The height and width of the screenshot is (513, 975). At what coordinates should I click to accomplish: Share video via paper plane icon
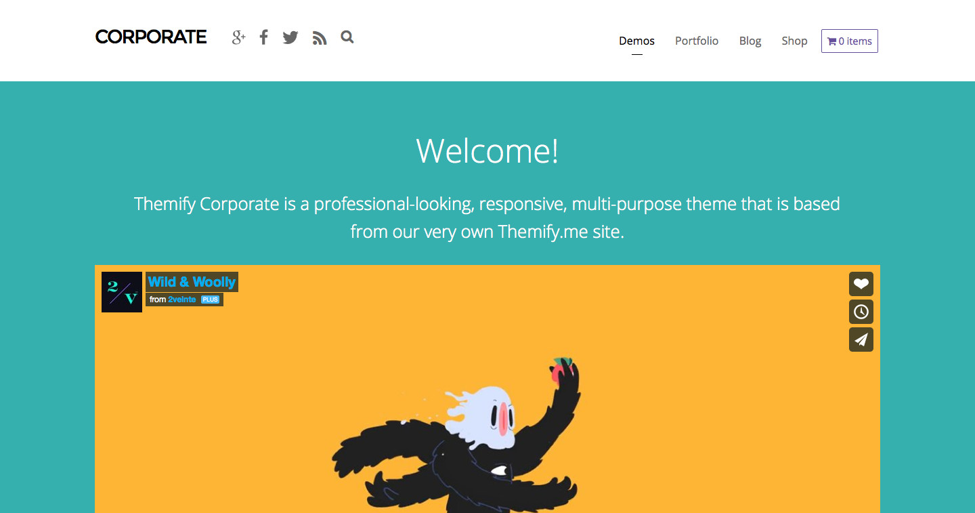(861, 340)
